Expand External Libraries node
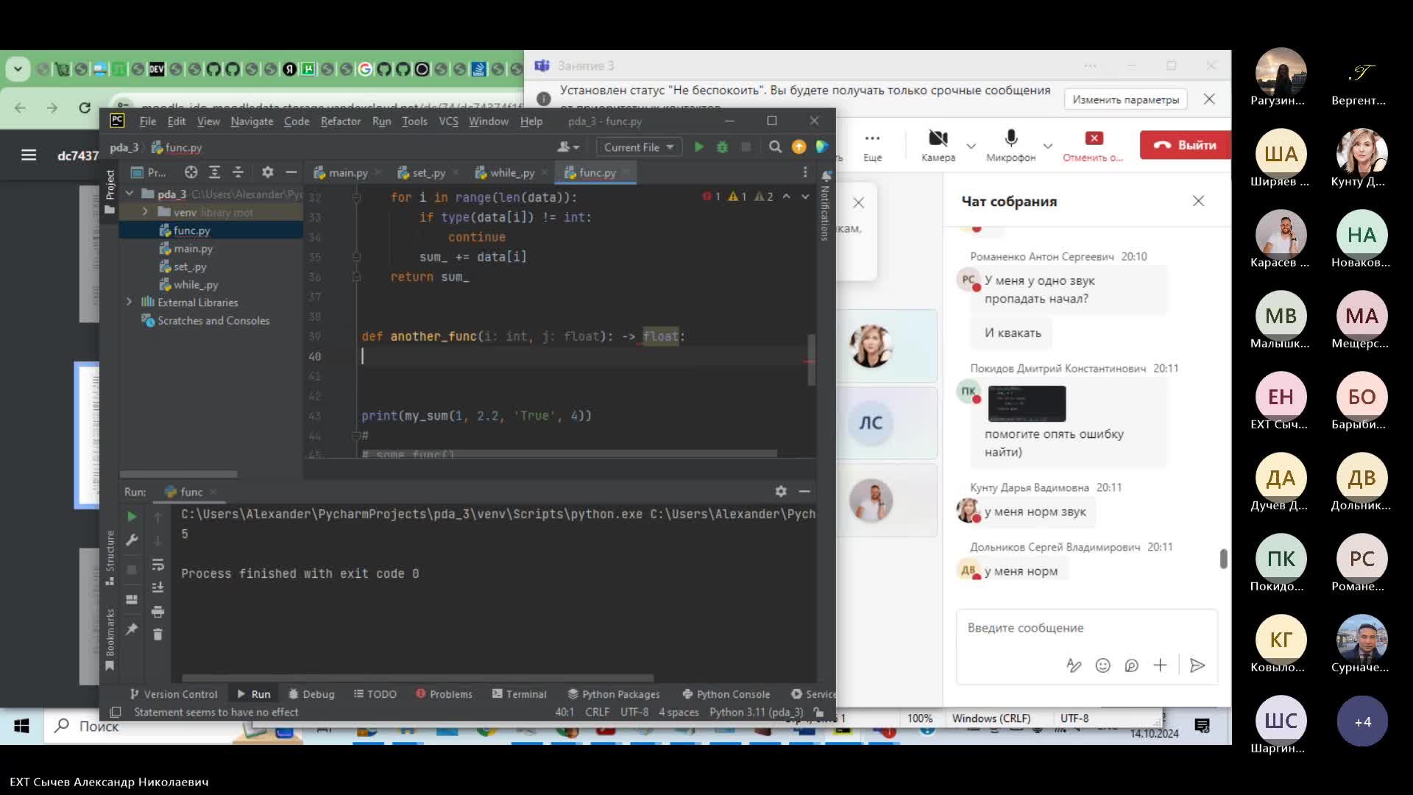The width and height of the screenshot is (1413, 795). click(130, 302)
